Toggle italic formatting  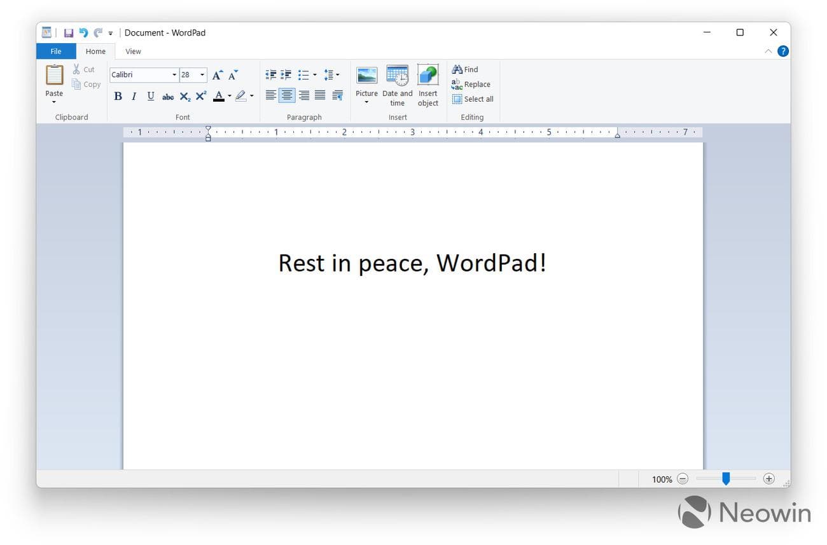point(134,96)
